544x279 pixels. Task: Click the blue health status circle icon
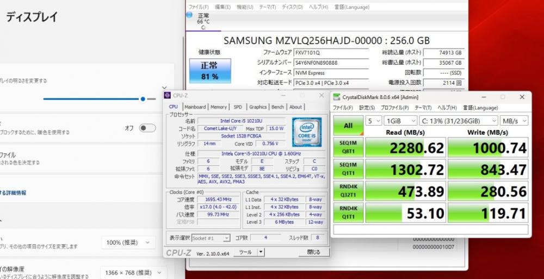[x=189, y=15]
